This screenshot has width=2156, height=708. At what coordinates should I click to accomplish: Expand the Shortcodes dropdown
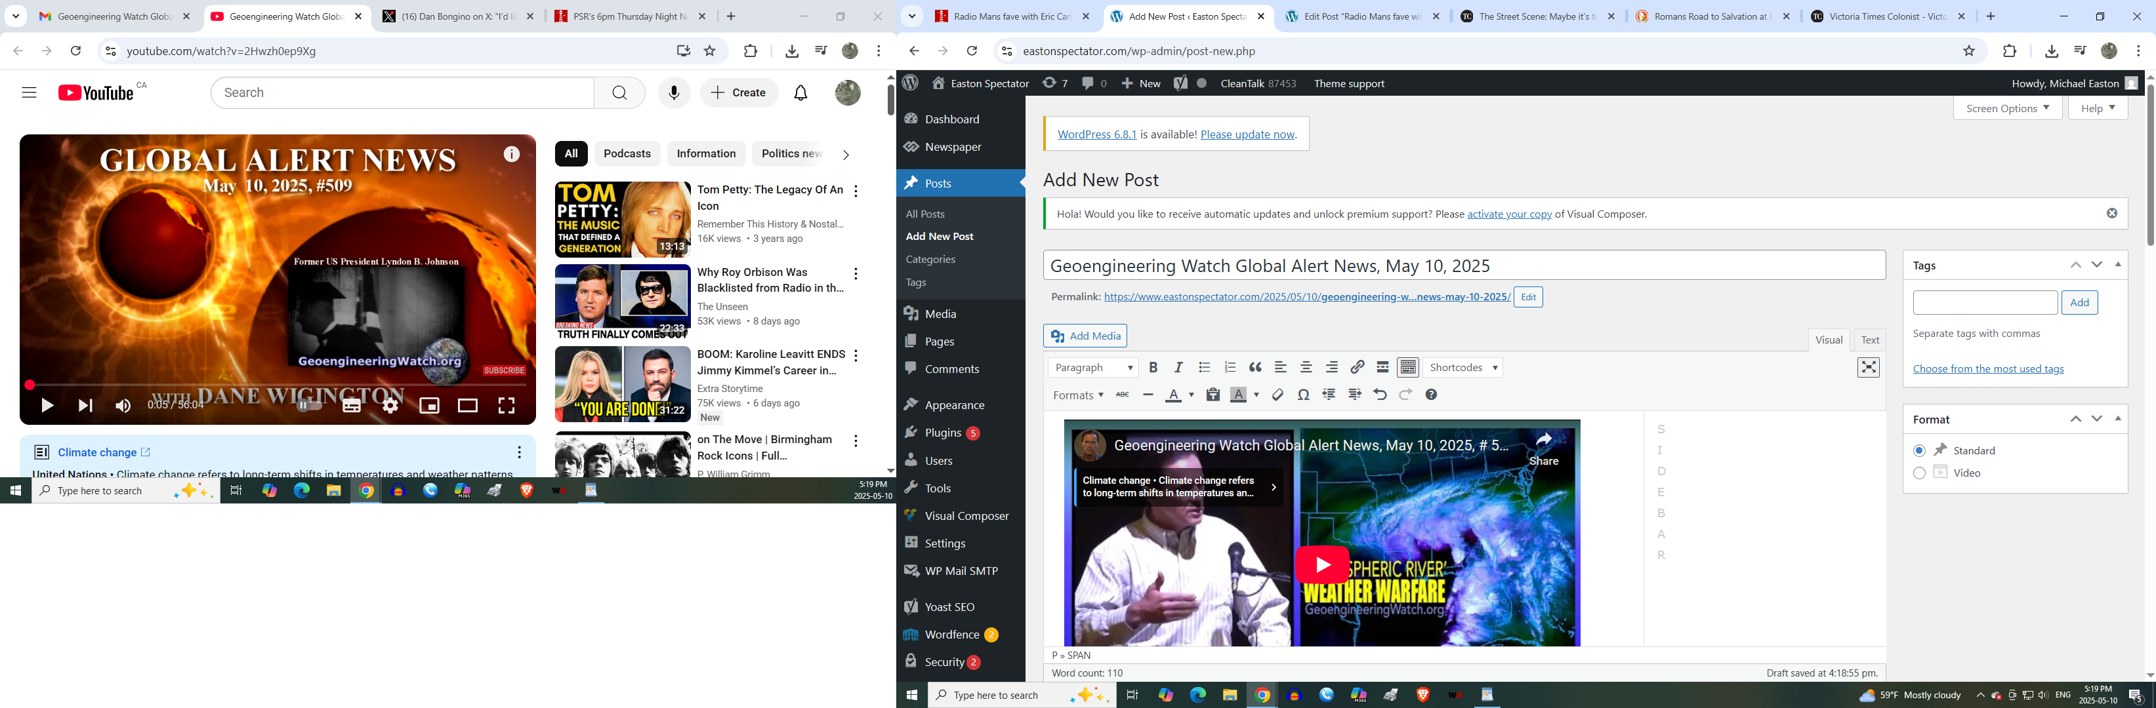point(1463,368)
